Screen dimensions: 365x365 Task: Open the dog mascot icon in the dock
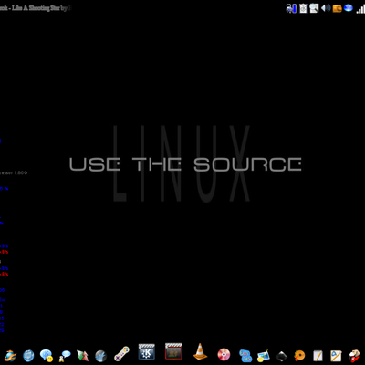[x=354, y=355]
